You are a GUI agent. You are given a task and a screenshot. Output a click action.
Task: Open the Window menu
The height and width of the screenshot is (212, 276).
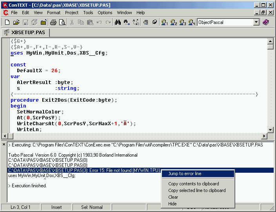click(124, 13)
